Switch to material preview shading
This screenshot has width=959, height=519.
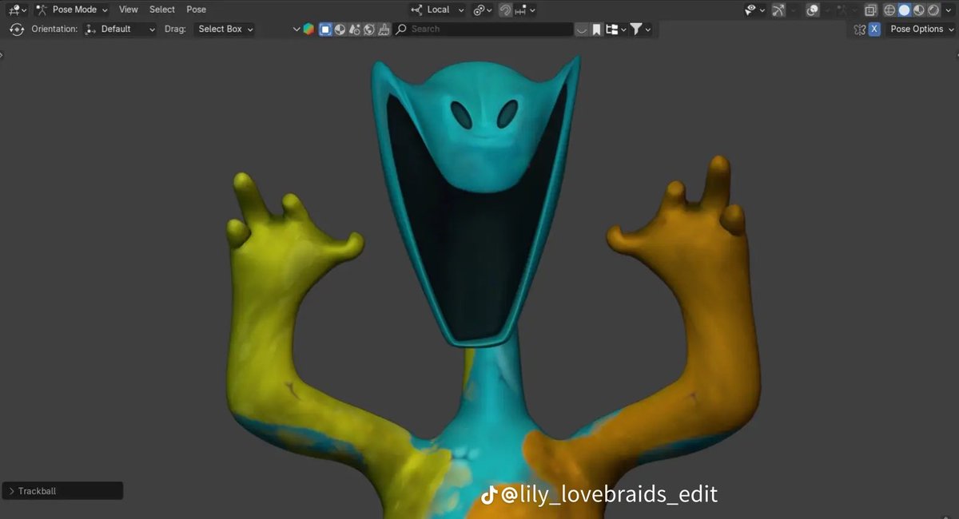[919, 10]
